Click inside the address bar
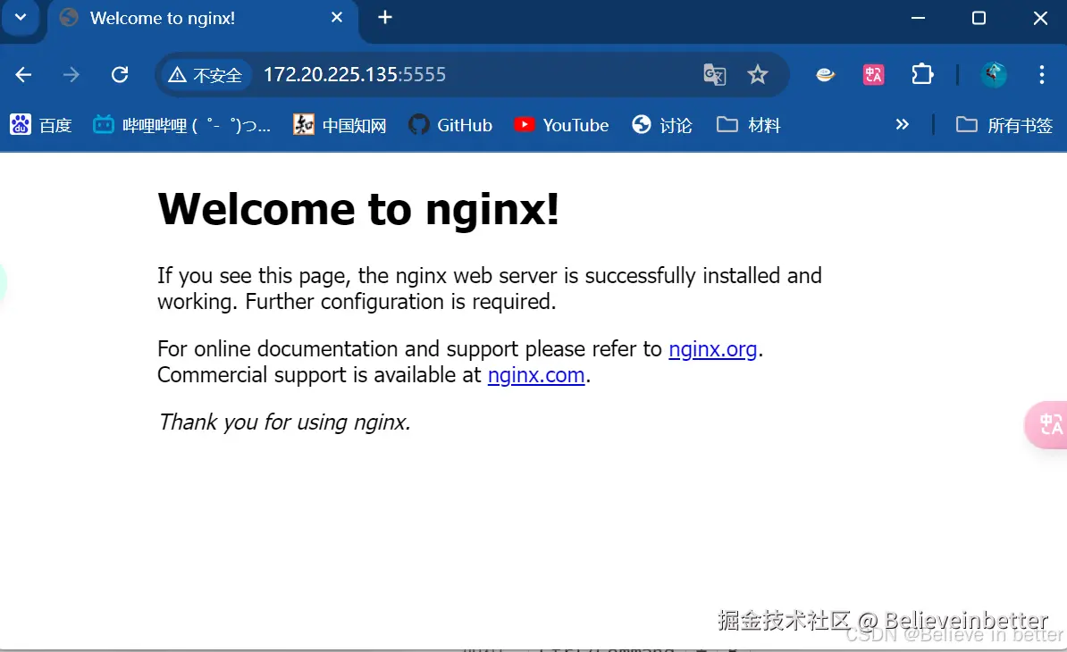Viewport: 1067px width, 652px height. [402, 75]
